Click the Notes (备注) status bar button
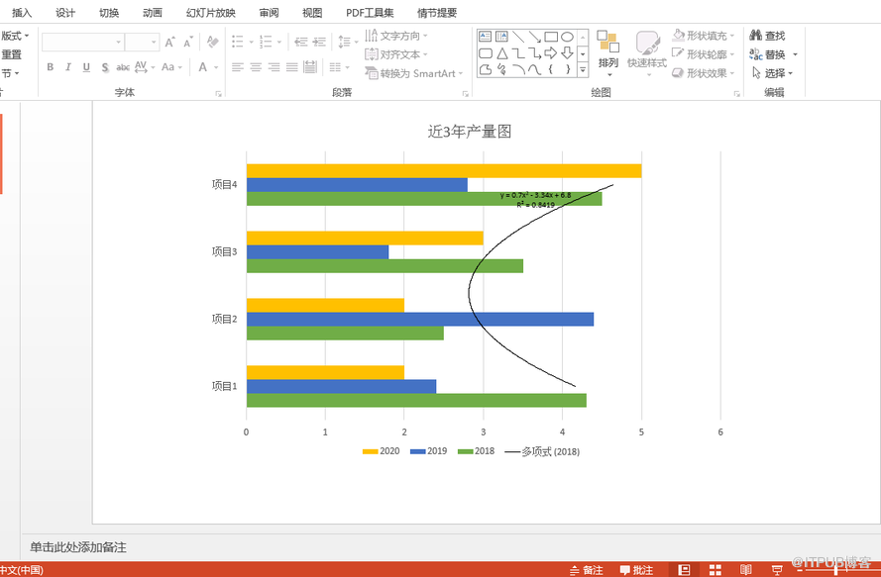The width and height of the screenshot is (881, 577). pos(586,570)
